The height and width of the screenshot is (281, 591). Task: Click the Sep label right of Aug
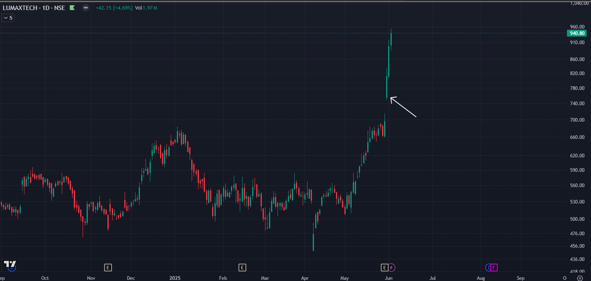pos(521,278)
